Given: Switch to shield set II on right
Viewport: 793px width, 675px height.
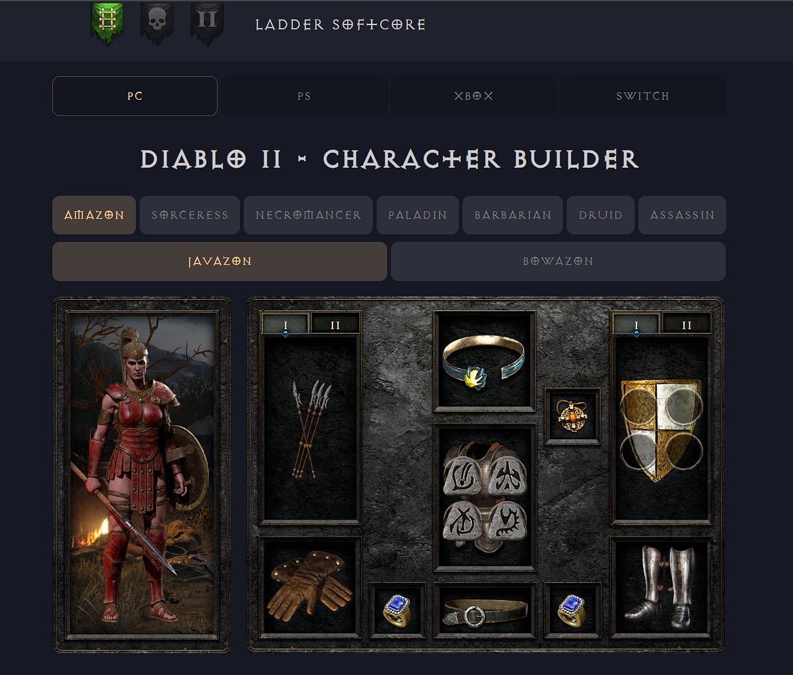Looking at the screenshot, I should (687, 324).
